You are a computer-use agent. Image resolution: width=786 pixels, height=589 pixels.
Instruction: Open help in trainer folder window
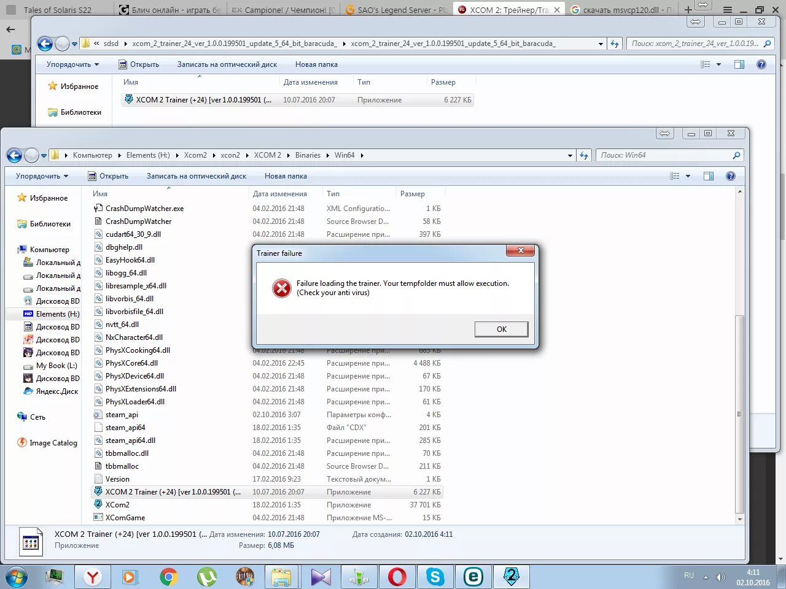pos(761,64)
